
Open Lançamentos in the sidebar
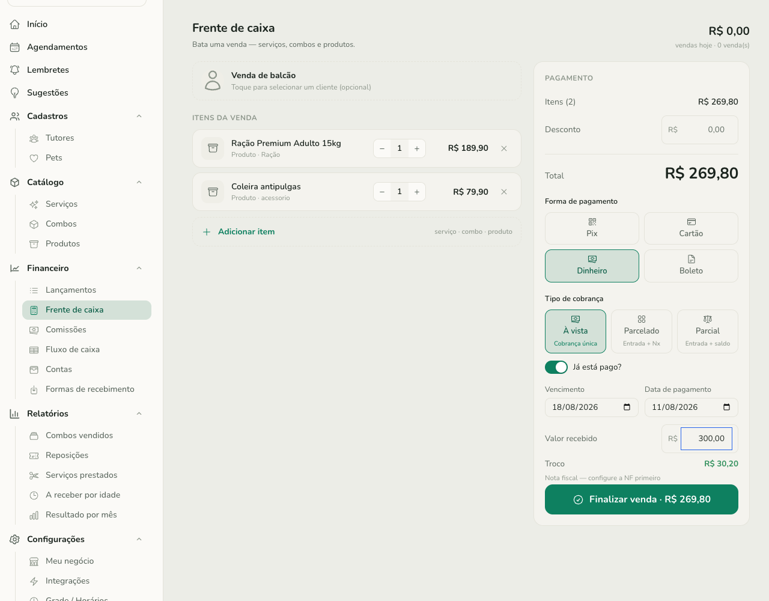[x=87, y=290]
